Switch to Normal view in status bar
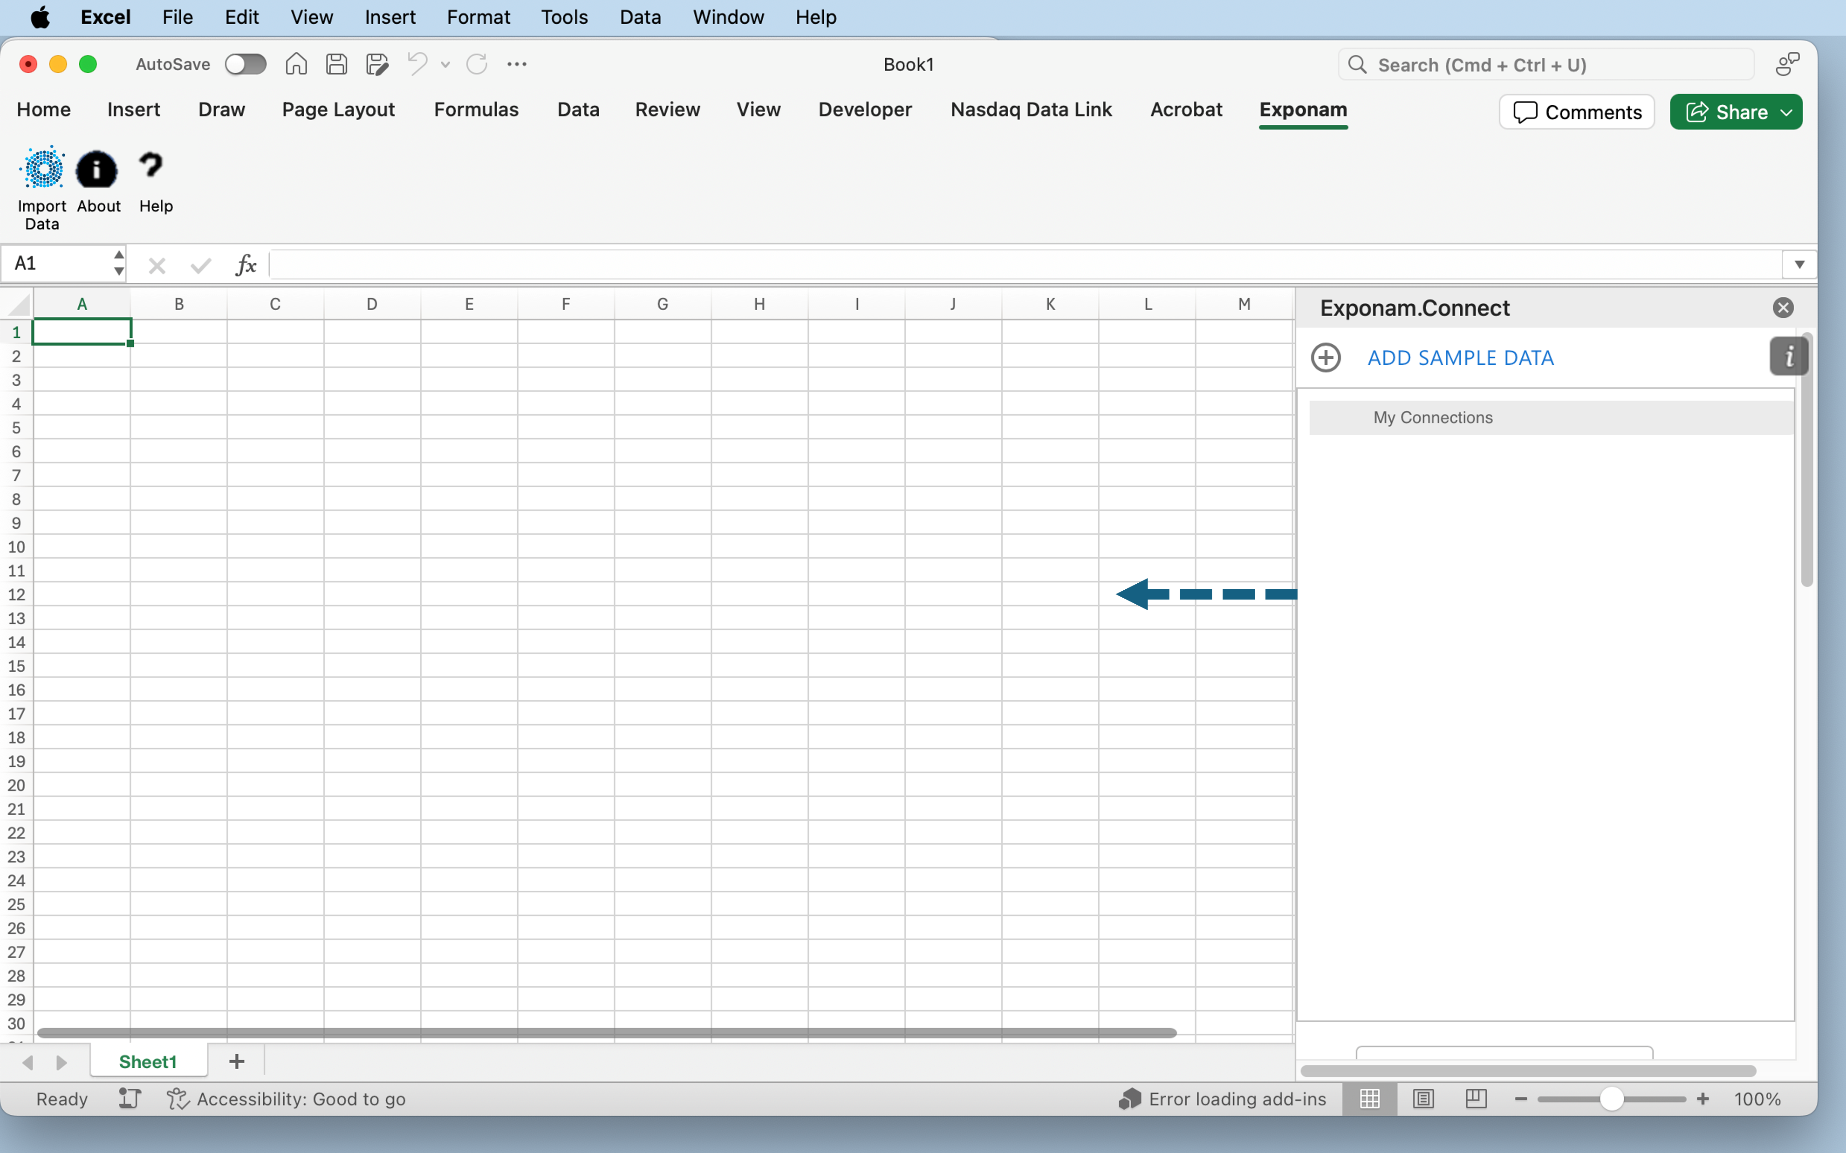 [1369, 1099]
